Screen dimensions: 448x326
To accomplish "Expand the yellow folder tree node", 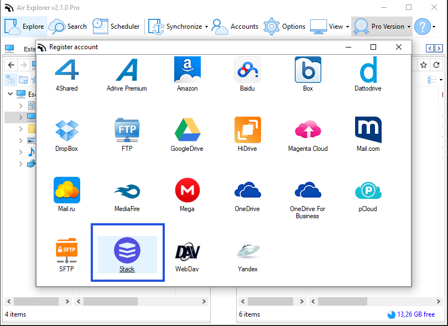I will pos(20,129).
